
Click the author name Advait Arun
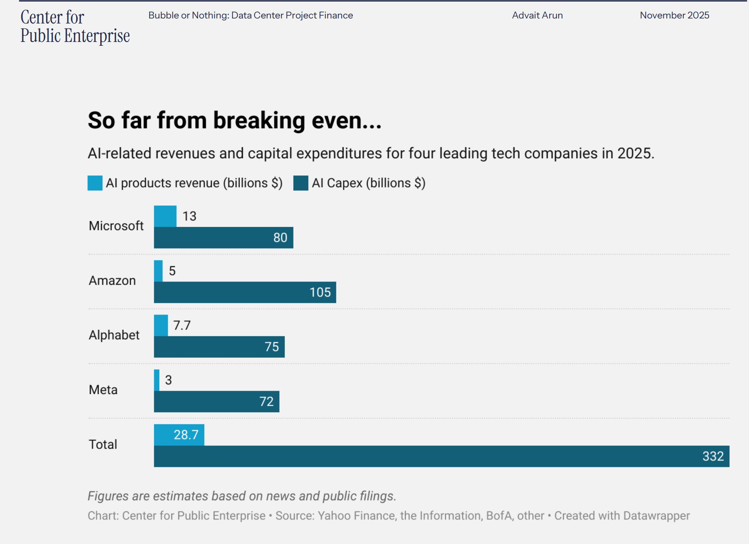[x=537, y=15]
